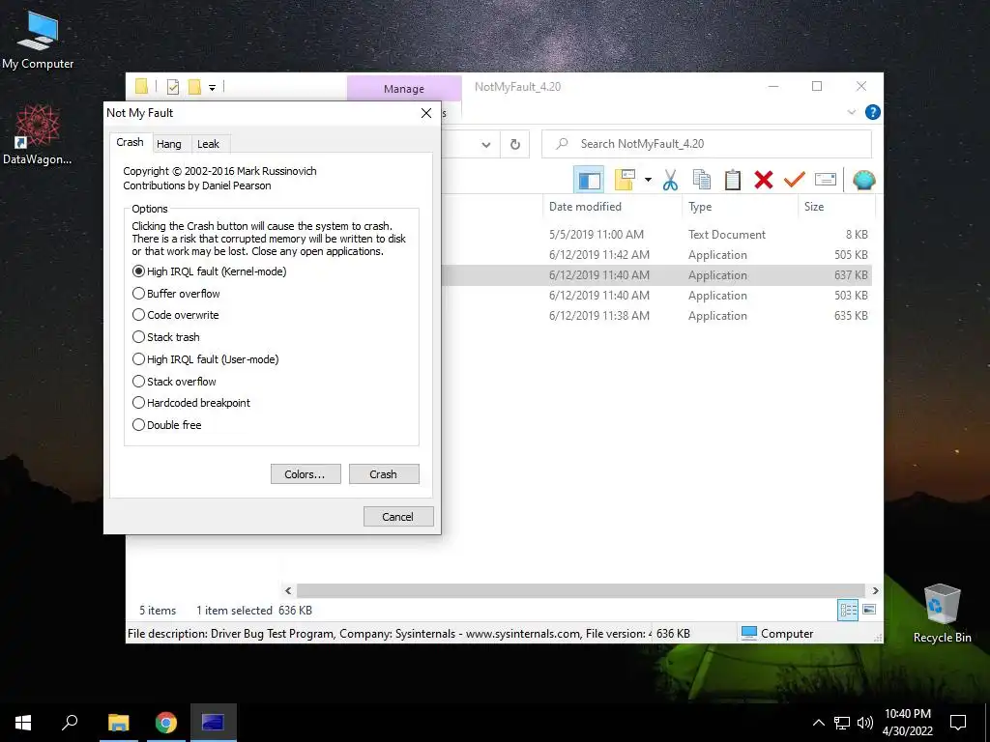This screenshot has height=742, width=990.
Task: Select the Text Document 8 KB row
Action: [657, 235]
